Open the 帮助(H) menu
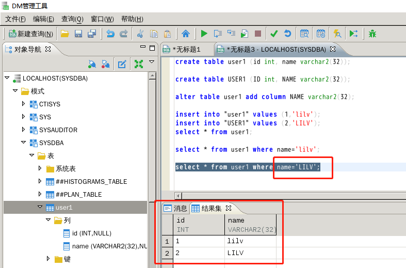The height and width of the screenshot is (268, 406). (x=132, y=19)
